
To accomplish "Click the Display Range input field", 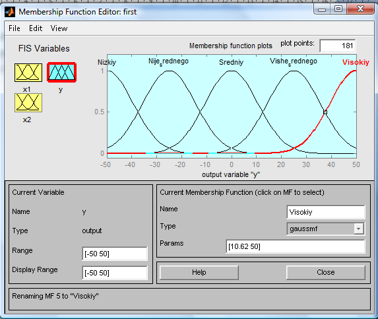I will coord(115,273).
